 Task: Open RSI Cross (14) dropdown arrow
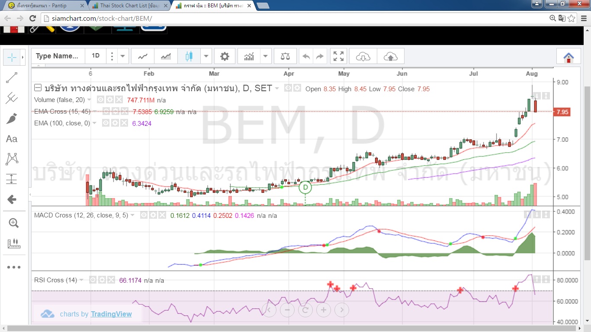[x=81, y=280]
